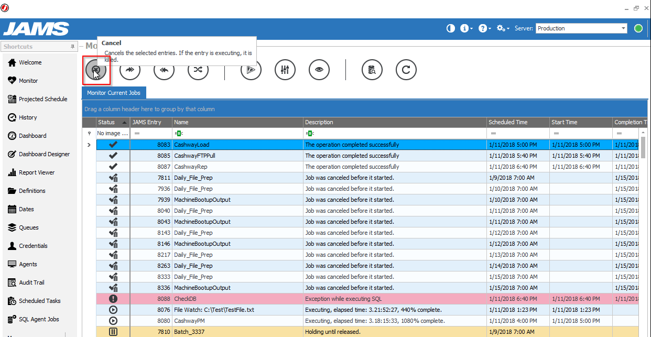Viewport: 651px width, 337px height.
Task: Click the Refresh circular arrow icon
Action: [406, 69]
